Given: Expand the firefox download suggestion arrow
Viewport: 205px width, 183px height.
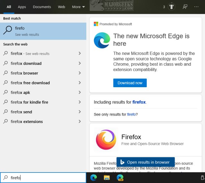Looking at the screenshot, I should [x=80, y=63].
